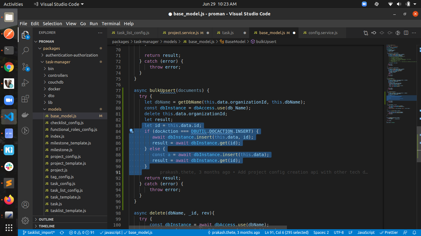Viewport: 421px width, 236px height.
Task: Open the Docker view in activity bar
Action: point(25,115)
